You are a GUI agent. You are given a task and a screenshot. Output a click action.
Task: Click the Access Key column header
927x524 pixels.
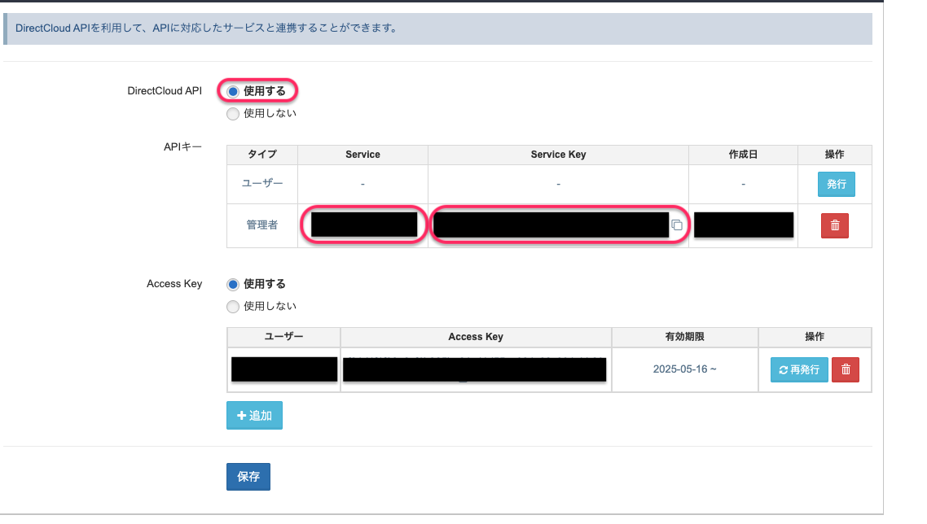click(x=476, y=337)
